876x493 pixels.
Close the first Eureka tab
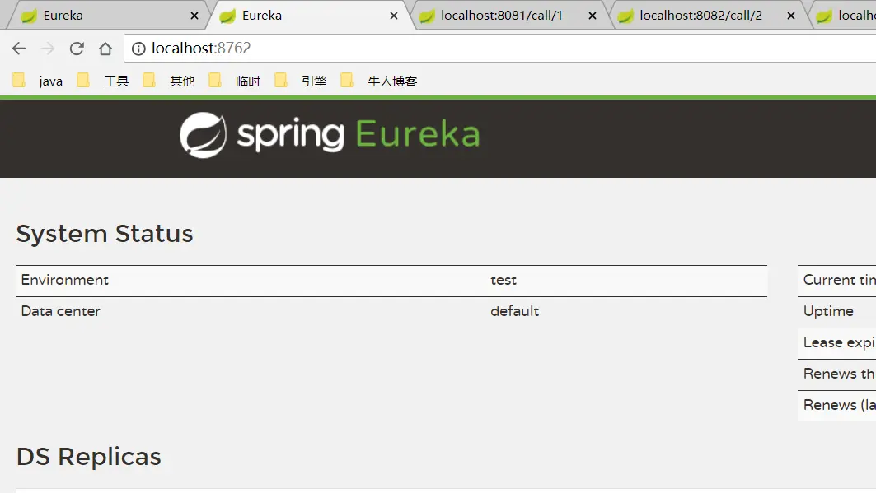click(x=194, y=16)
